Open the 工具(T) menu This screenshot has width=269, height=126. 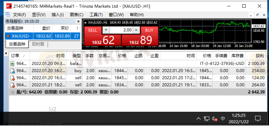[x=96, y=15]
